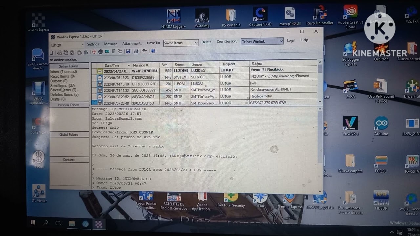Open Adobe Creative Cloud desktop icon

[x=350, y=16]
